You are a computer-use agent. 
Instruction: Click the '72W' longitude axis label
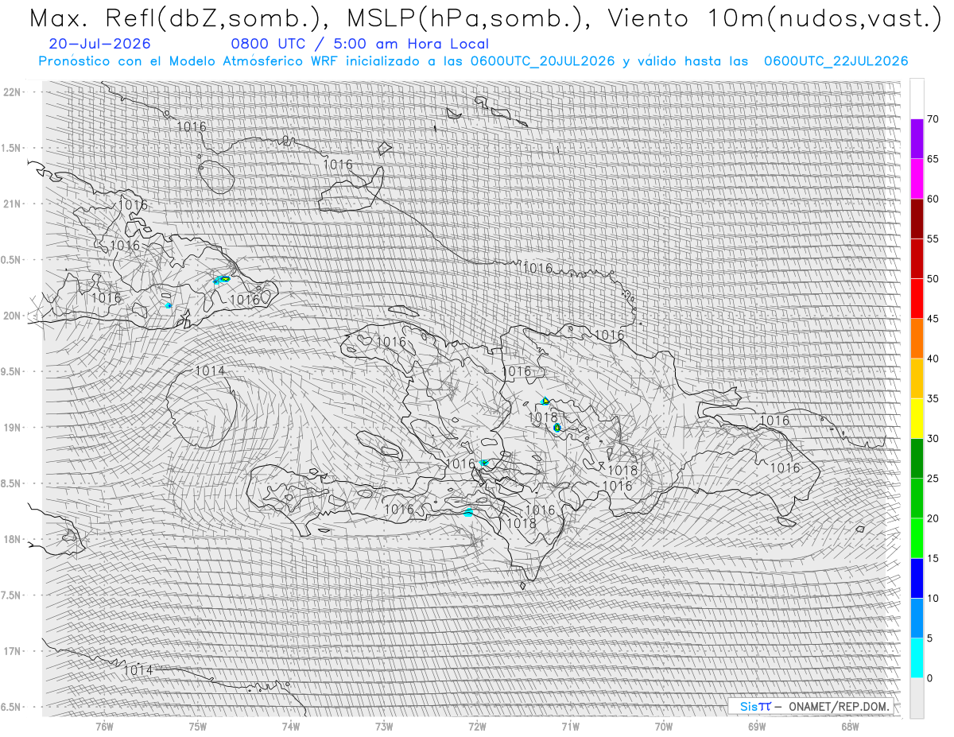(x=477, y=726)
